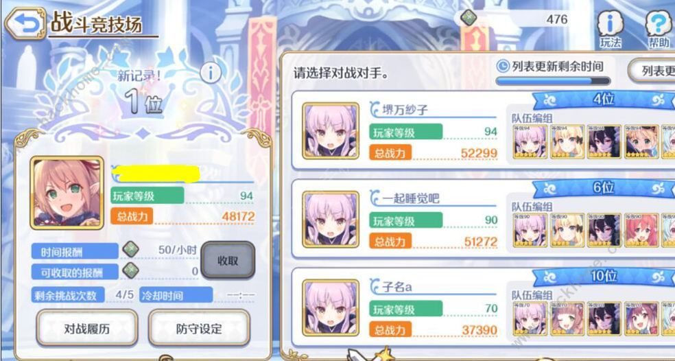Click your own player avatar portrait
The width and height of the screenshot is (675, 361).
pos(67,193)
